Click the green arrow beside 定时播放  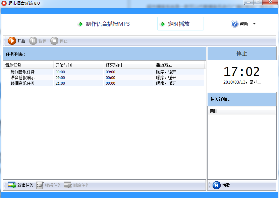(x=163, y=24)
